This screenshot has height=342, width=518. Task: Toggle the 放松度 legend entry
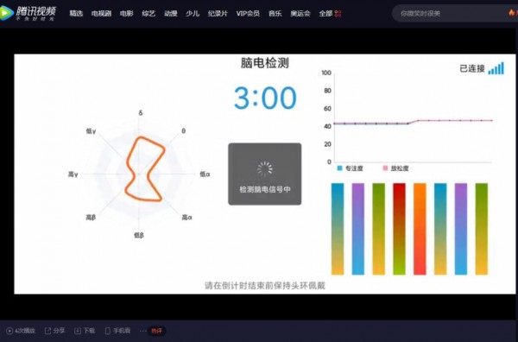[395, 168]
